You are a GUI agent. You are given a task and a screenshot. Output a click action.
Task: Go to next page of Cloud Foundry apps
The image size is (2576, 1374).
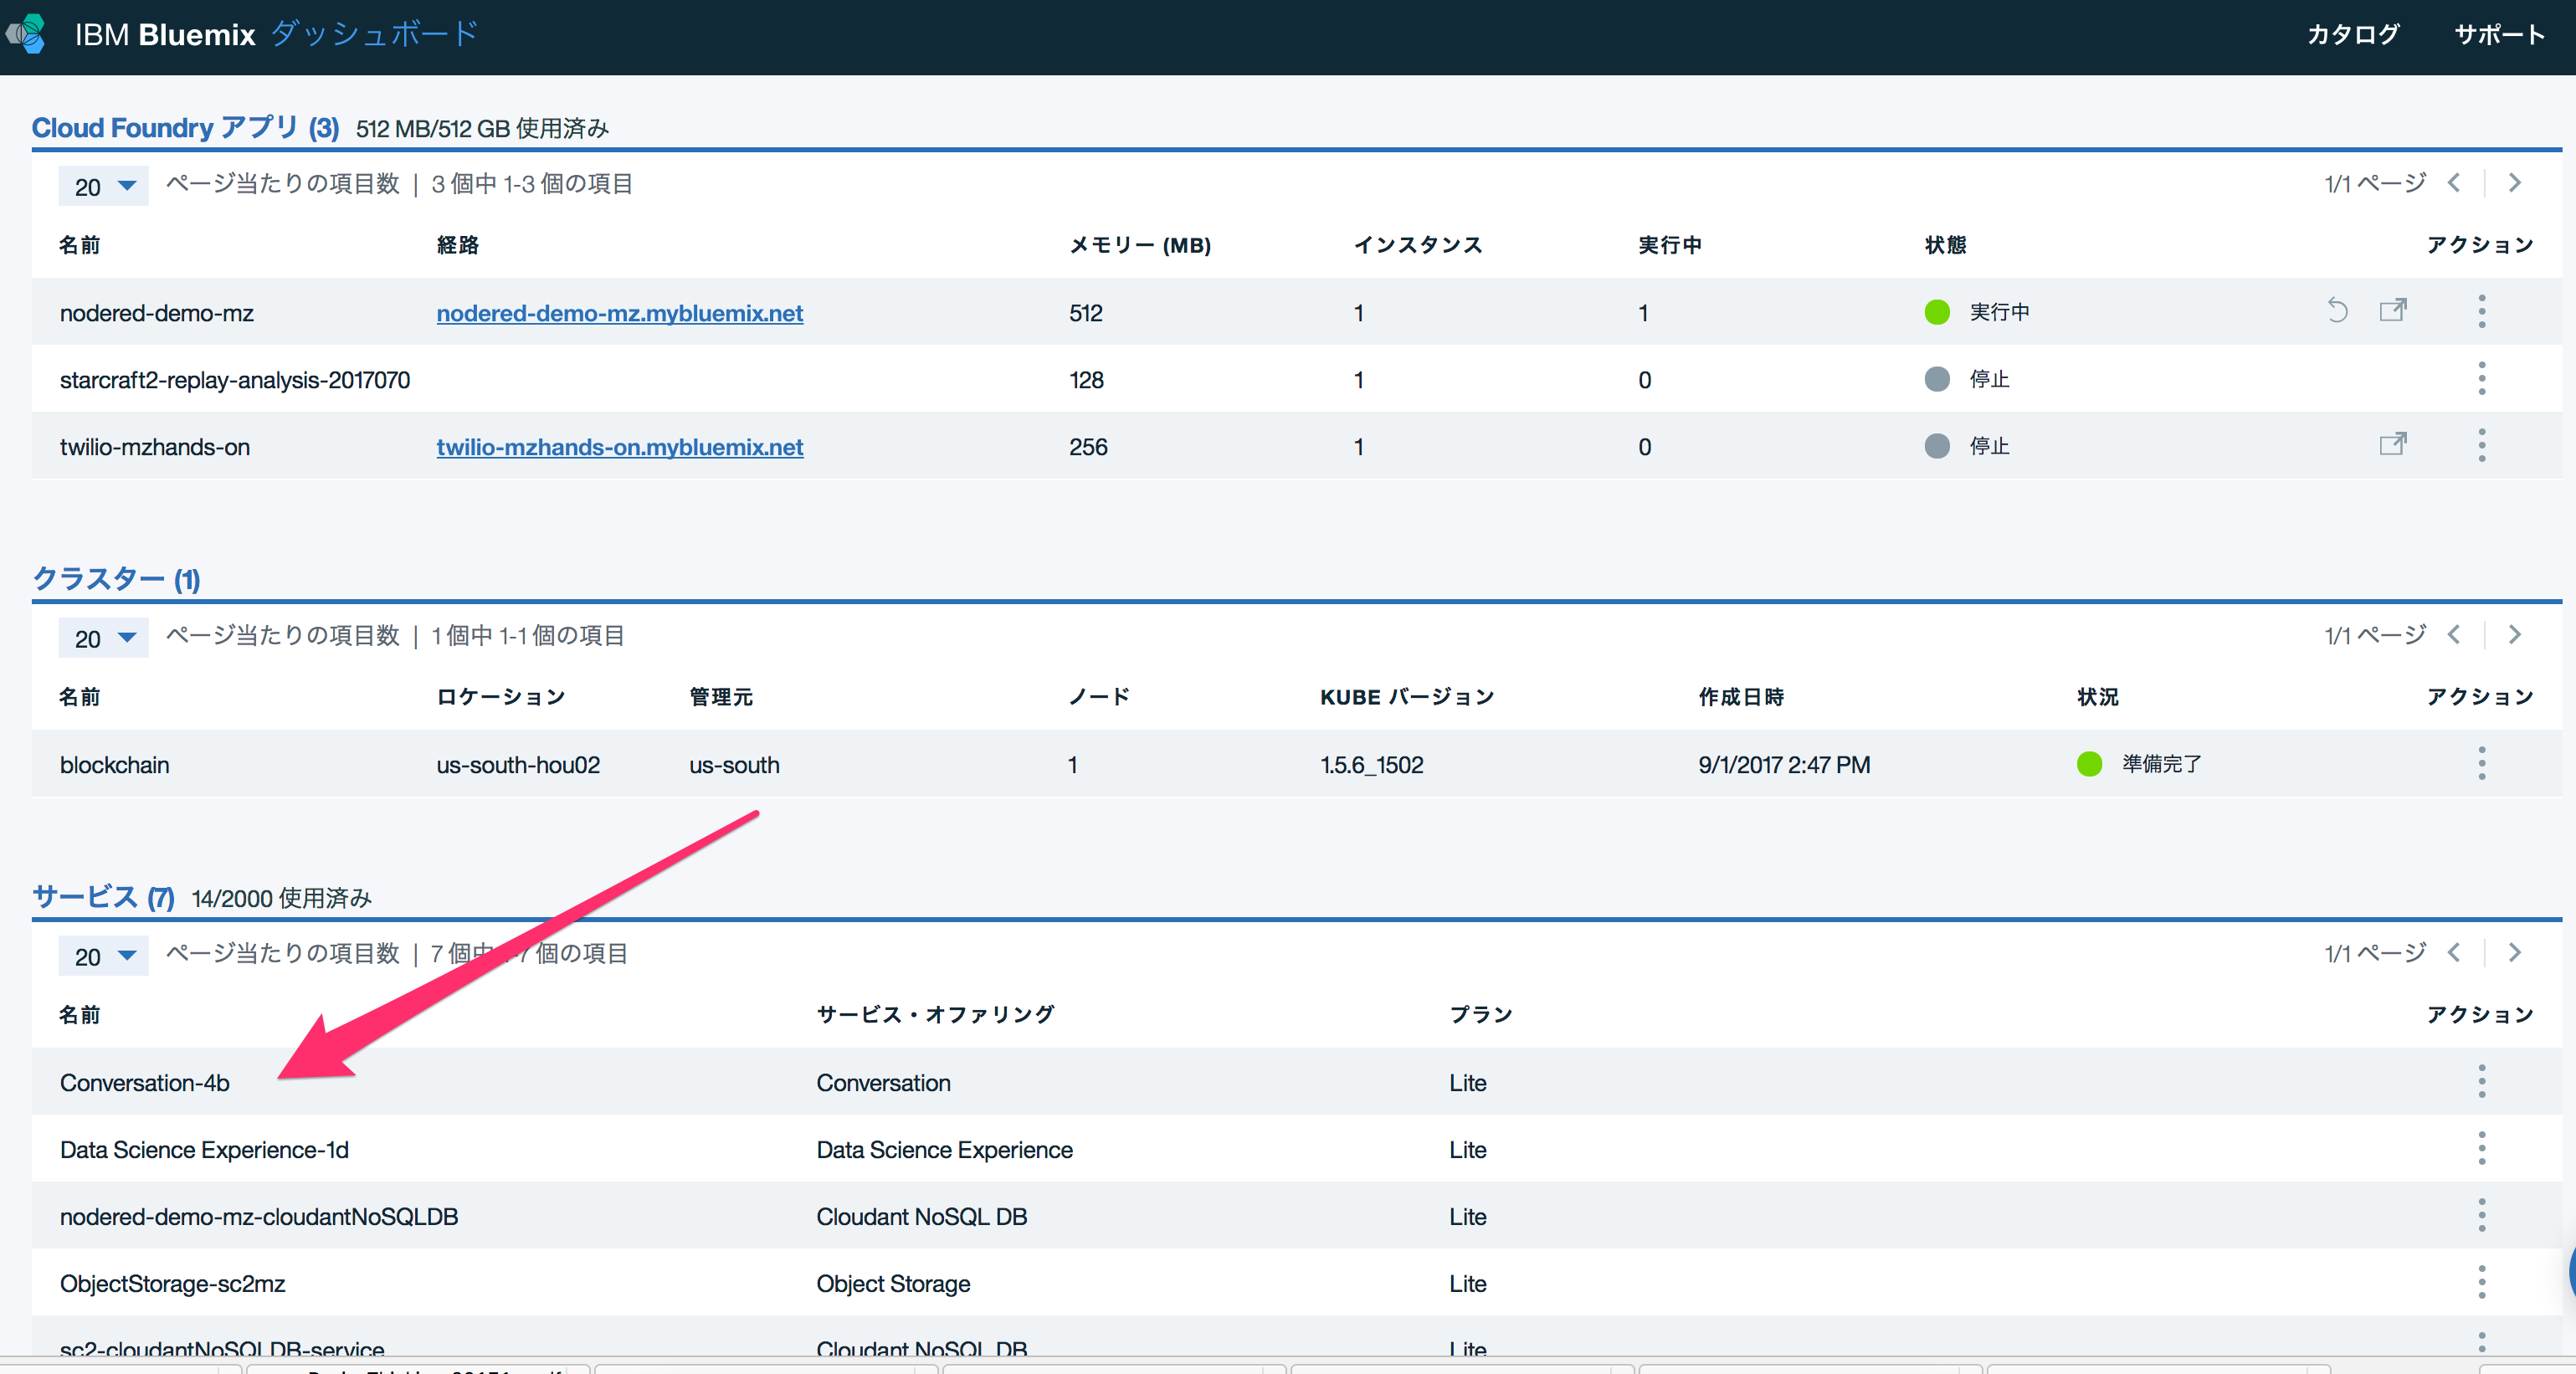(x=2514, y=183)
